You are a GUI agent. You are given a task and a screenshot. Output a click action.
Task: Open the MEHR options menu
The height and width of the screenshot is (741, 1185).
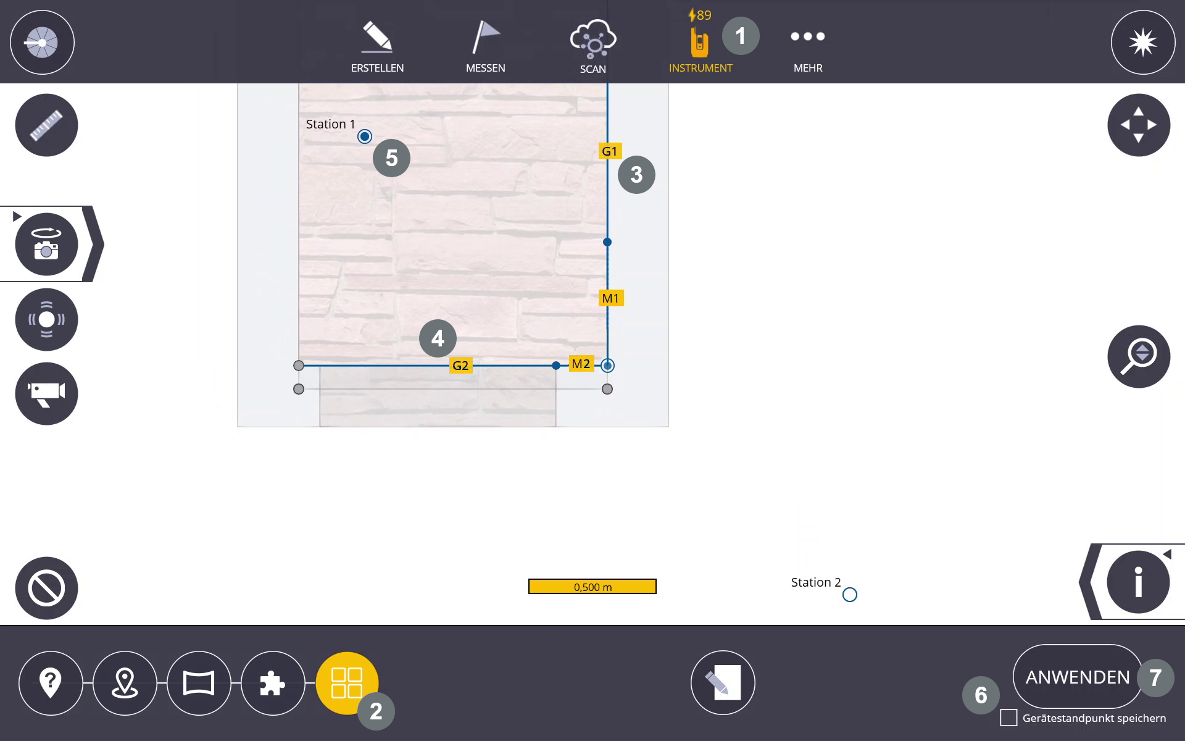[x=807, y=47]
